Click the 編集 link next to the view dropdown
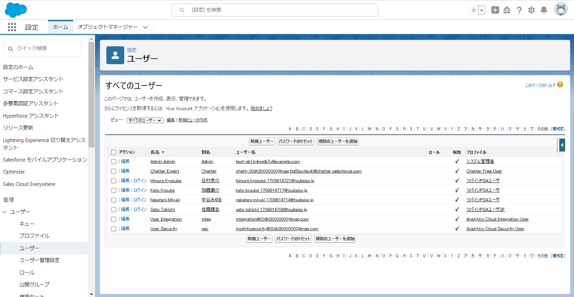Viewport: 574px width, 297px height. tap(171, 120)
